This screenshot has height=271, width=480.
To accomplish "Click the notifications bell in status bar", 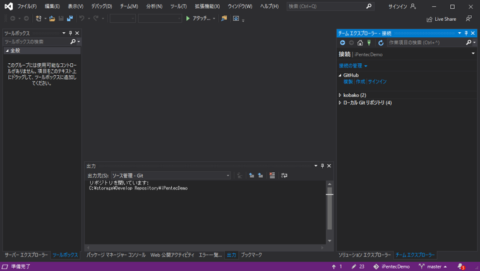I will 460,267.
